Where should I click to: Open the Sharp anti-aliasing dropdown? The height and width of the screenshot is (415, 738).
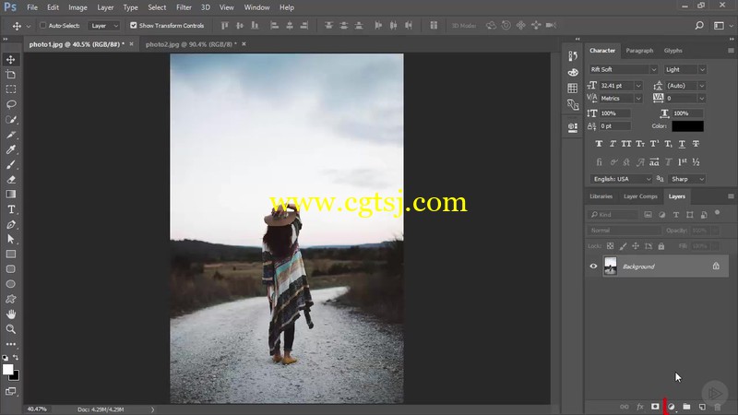pyautogui.click(x=687, y=179)
